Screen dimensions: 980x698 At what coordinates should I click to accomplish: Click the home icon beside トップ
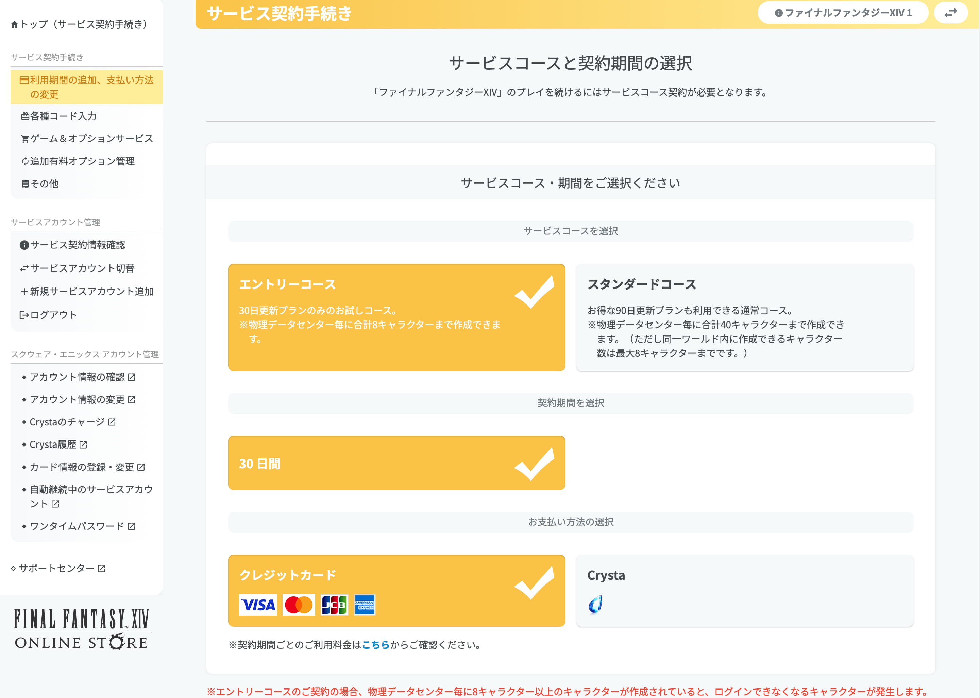point(15,24)
